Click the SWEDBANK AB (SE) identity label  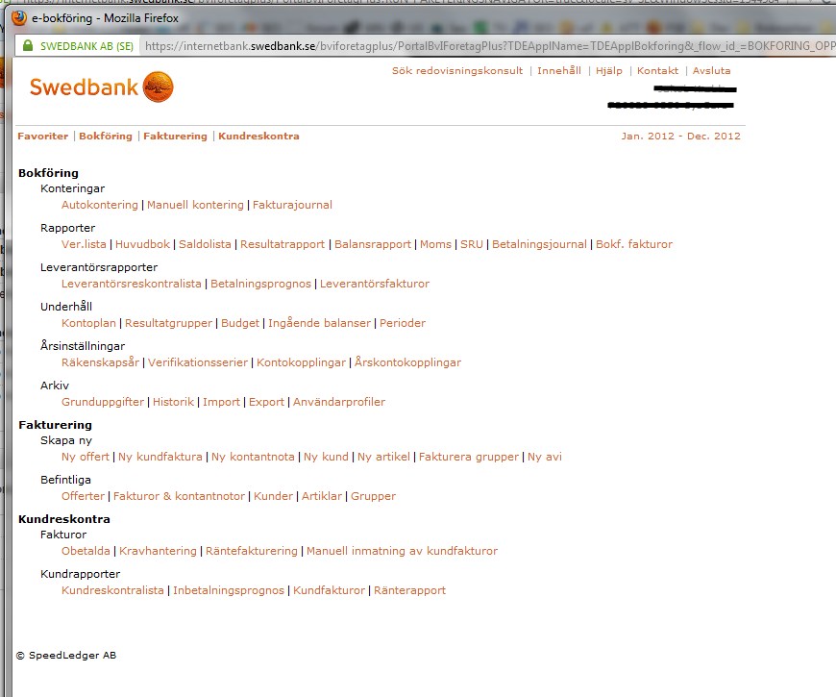coord(86,46)
